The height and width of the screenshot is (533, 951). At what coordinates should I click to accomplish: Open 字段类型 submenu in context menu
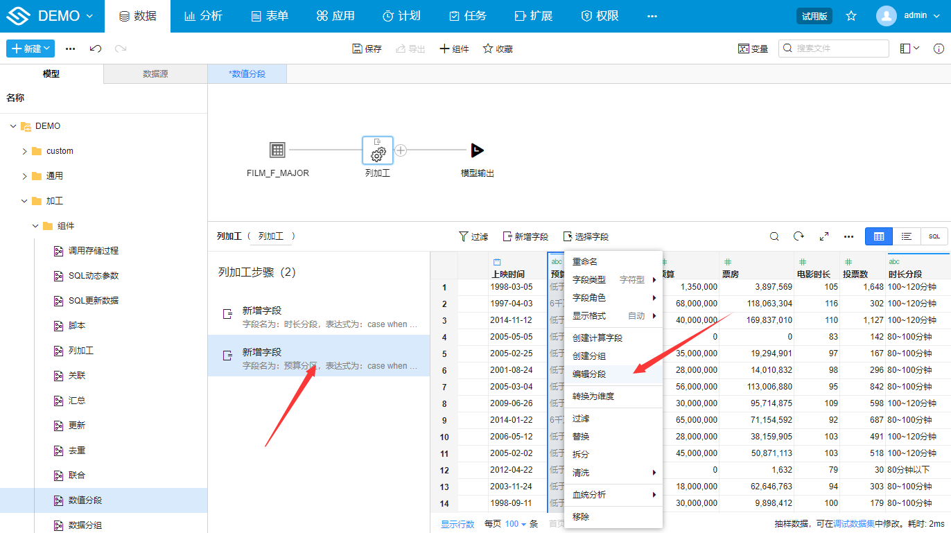pos(613,280)
